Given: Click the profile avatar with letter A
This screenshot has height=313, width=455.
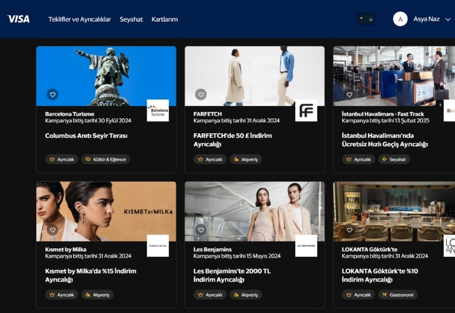Looking at the screenshot, I should pyautogui.click(x=400, y=19).
